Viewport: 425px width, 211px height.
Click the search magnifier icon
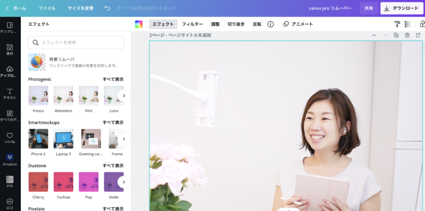(x=36, y=42)
